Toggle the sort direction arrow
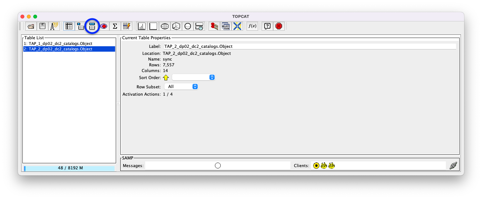This screenshot has width=482, height=199. pyautogui.click(x=166, y=77)
